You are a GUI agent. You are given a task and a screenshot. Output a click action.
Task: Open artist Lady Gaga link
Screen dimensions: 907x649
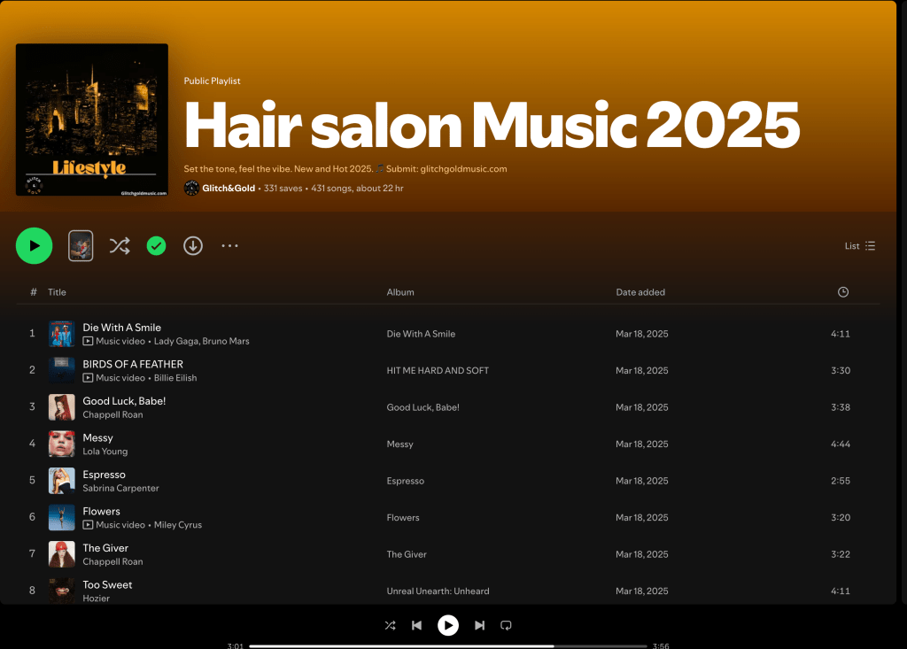(176, 341)
